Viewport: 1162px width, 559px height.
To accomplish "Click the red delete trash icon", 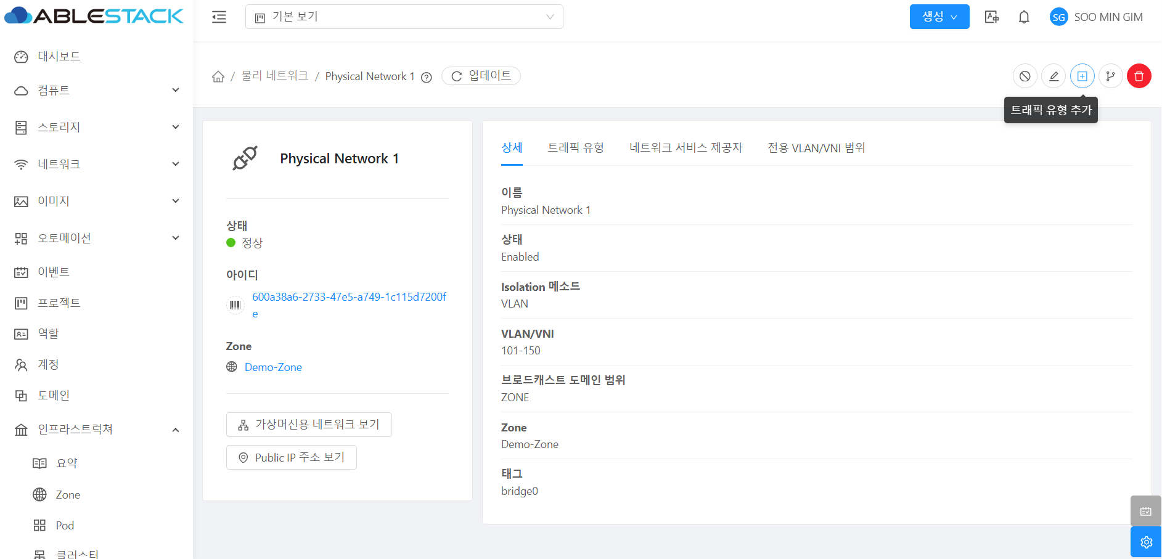I will tap(1139, 76).
